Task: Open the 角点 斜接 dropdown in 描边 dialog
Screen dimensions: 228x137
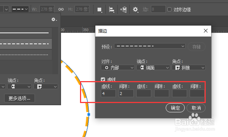Action: click(x=189, y=68)
